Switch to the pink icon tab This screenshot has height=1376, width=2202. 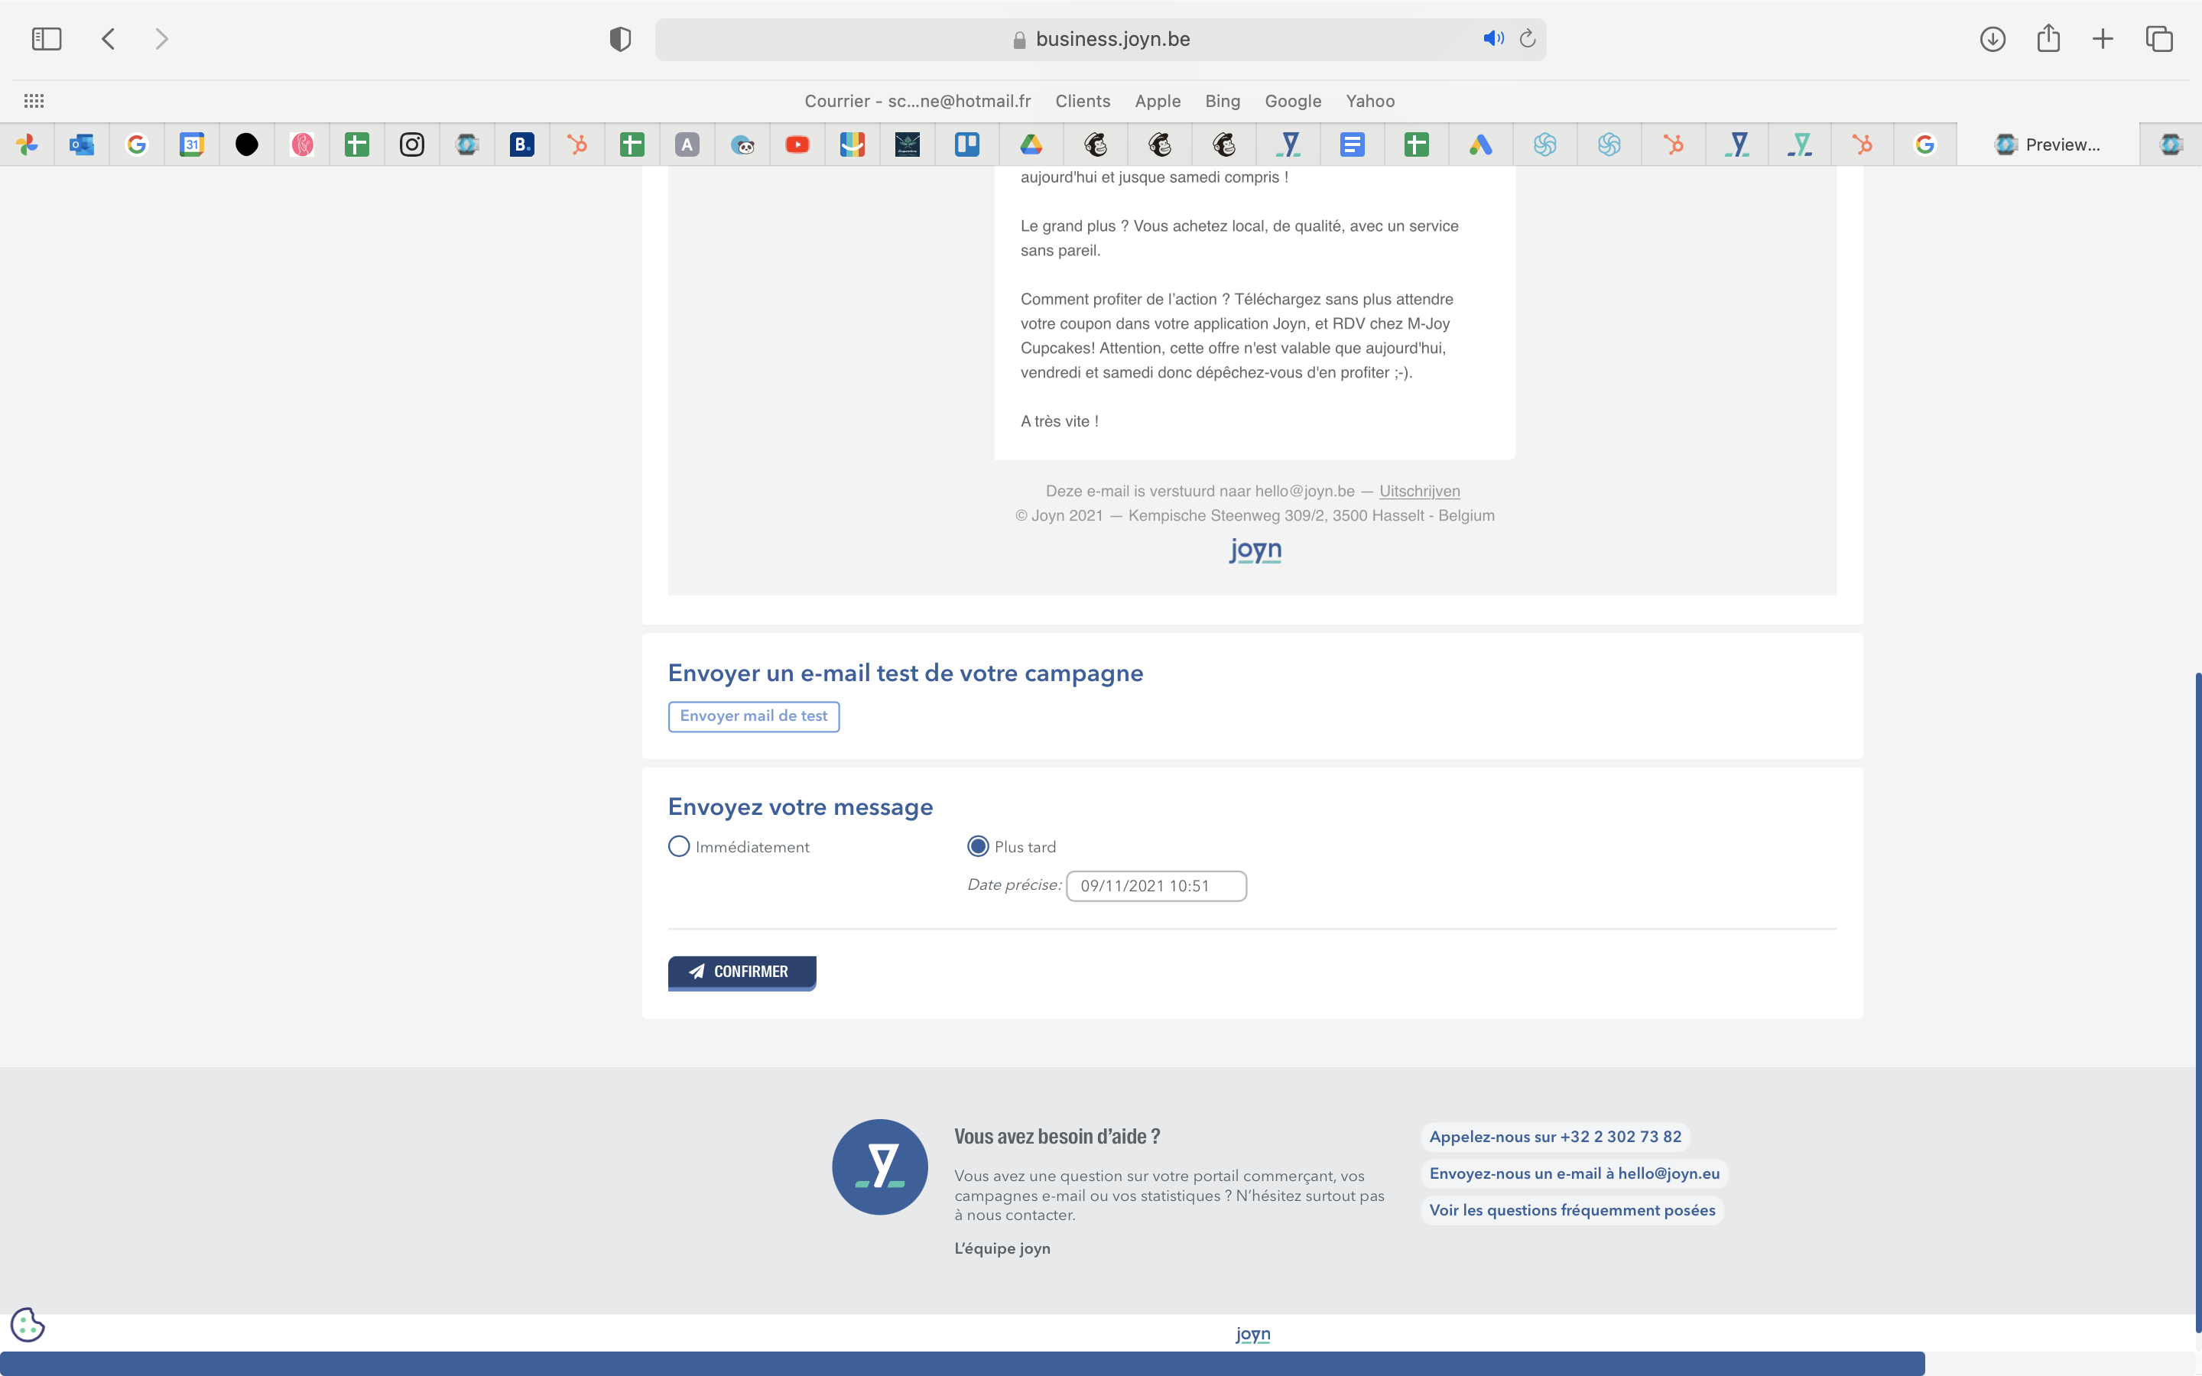[x=302, y=144]
